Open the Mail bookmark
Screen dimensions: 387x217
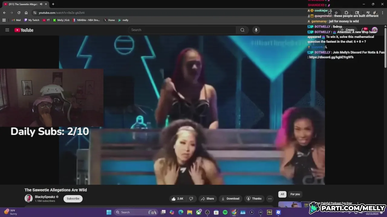pyautogui.click(x=16, y=20)
